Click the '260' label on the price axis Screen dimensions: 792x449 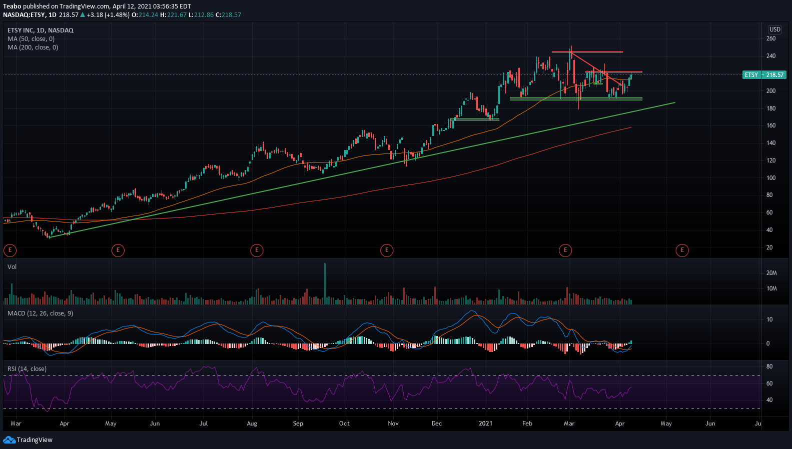pyautogui.click(x=771, y=38)
